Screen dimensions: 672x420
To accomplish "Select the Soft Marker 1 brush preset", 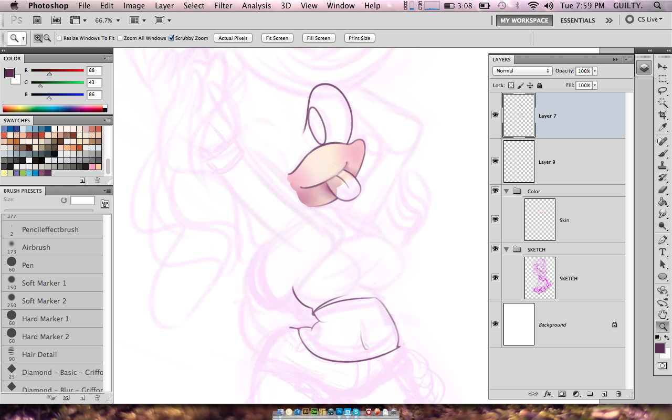I will click(44, 283).
